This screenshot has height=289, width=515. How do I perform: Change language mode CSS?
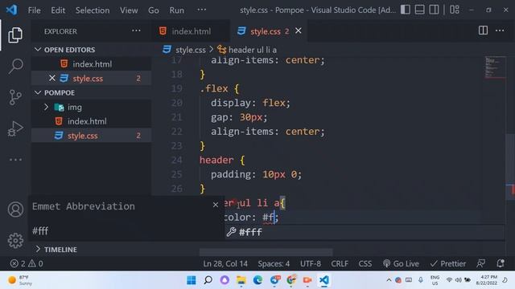pos(365,264)
